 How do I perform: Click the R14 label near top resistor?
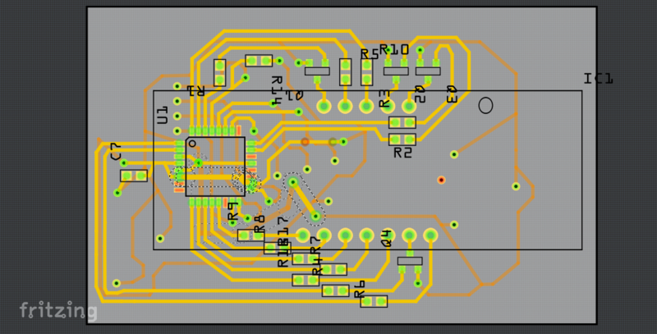(276, 89)
